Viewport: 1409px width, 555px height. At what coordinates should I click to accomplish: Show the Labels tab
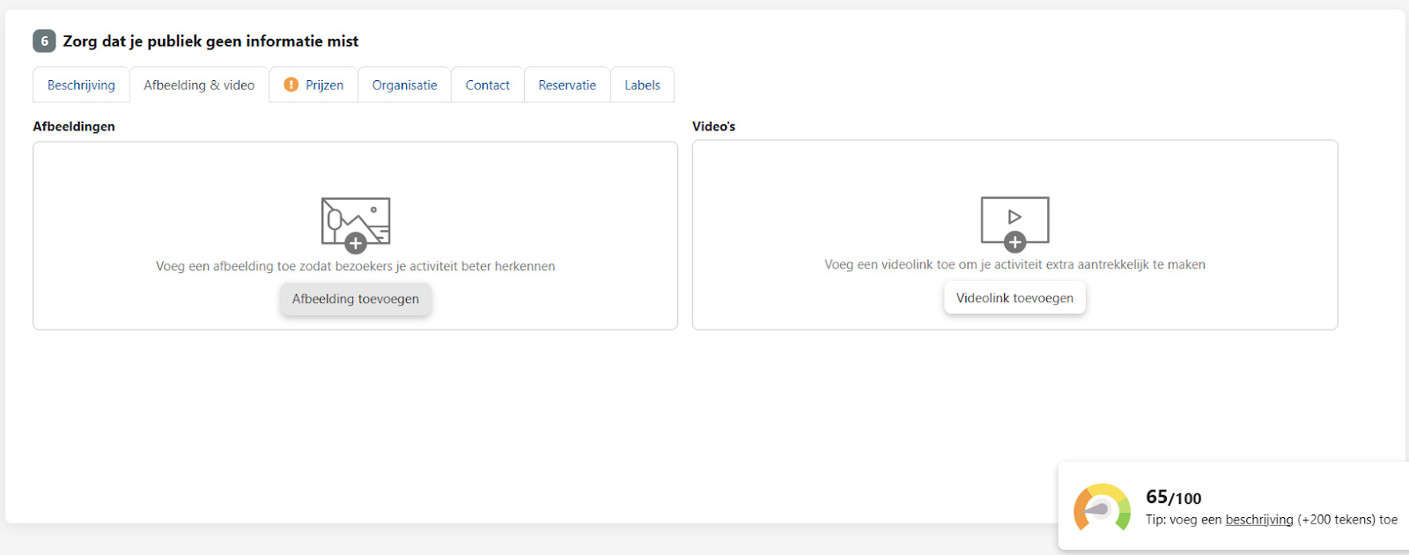click(x=642, y=85)
